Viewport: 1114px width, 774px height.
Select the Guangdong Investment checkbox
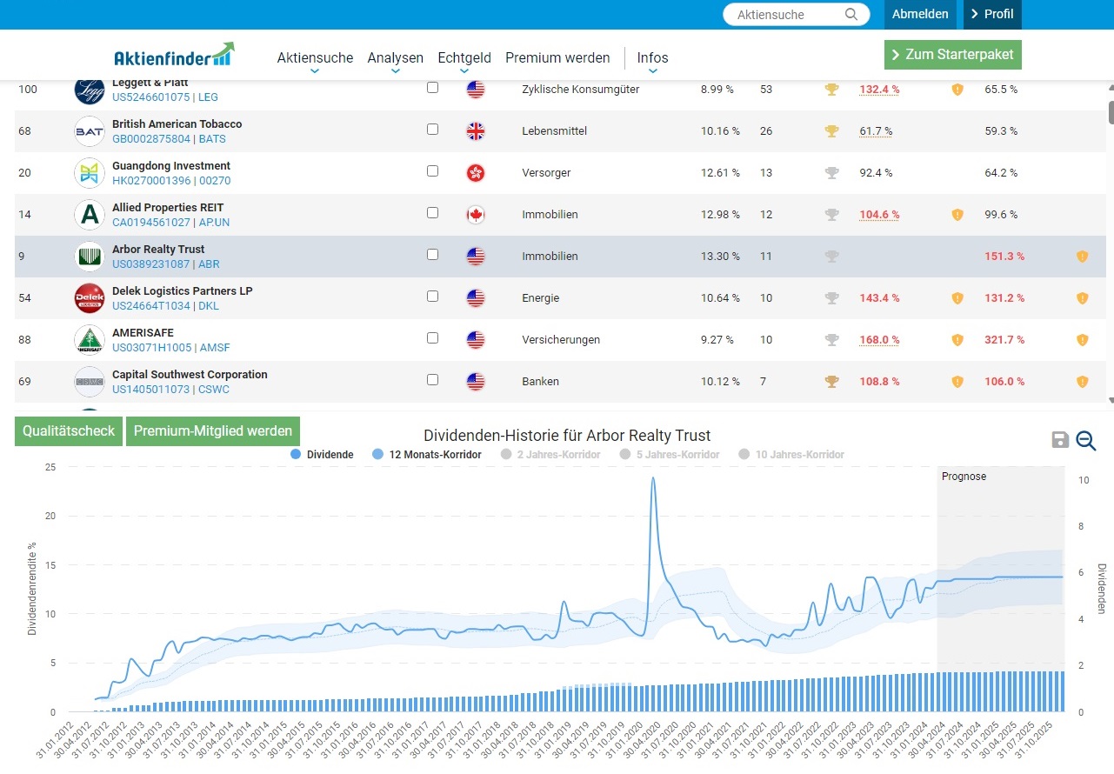[x=433, y=171]
